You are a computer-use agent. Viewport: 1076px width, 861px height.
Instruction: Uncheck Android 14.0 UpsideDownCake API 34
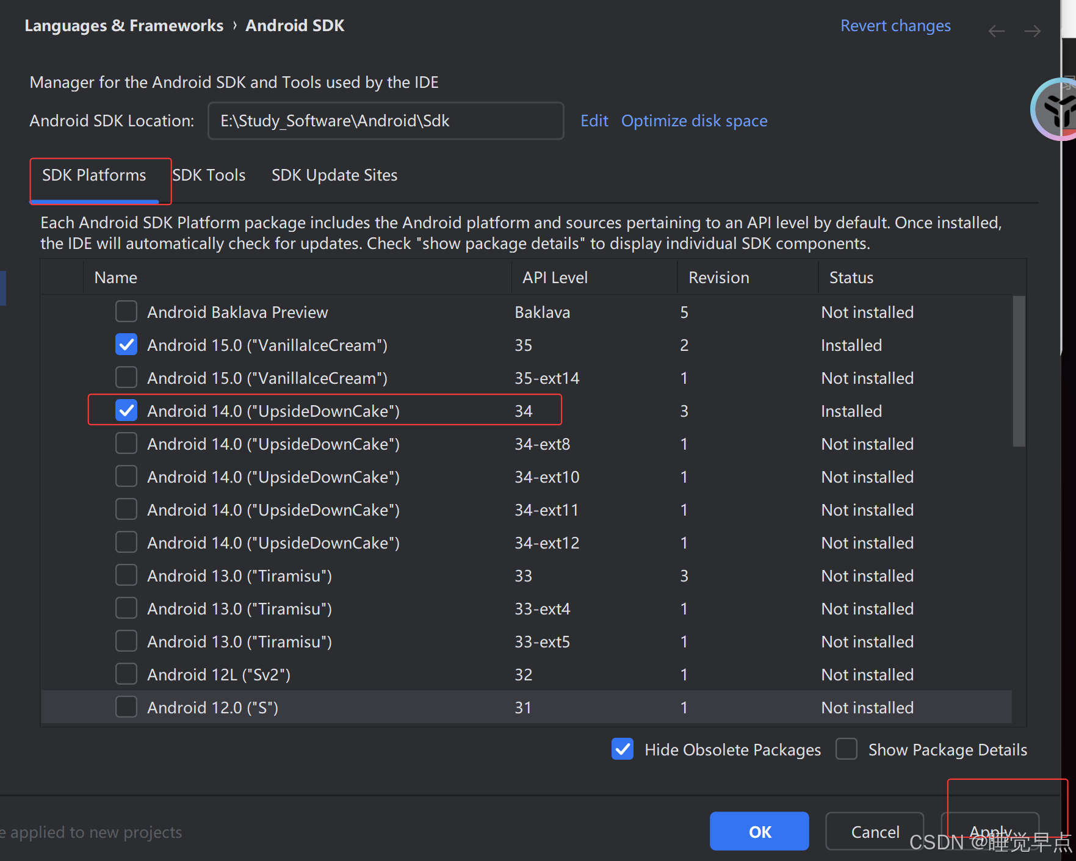[126, 410]
